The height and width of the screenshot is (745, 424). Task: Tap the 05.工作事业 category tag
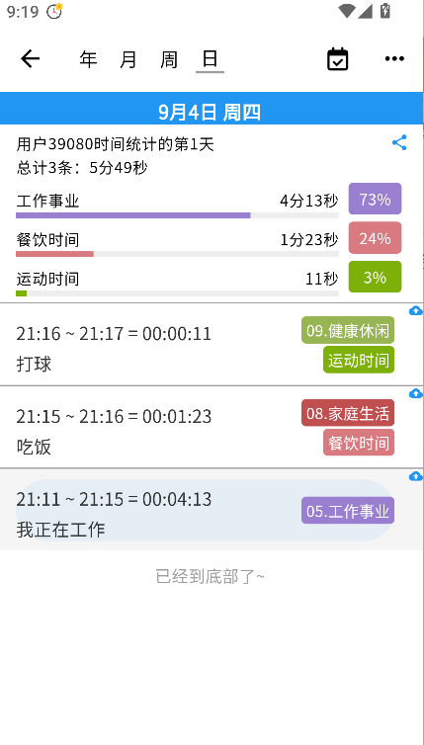[x=348, y=511]
